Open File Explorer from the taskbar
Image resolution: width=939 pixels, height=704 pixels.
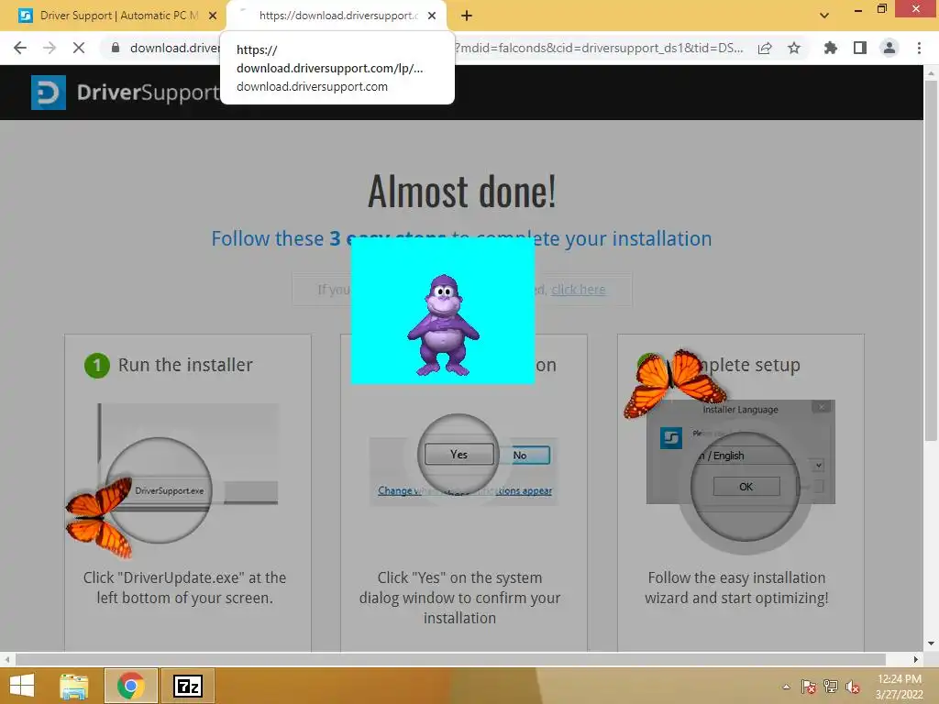(x=73, y=686)
